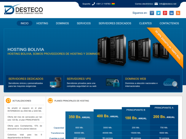Image resolution: width=186 pixels, height=139 pixels.
Task: Click the info@desteco.net email link
Action: tap(168, 4)
